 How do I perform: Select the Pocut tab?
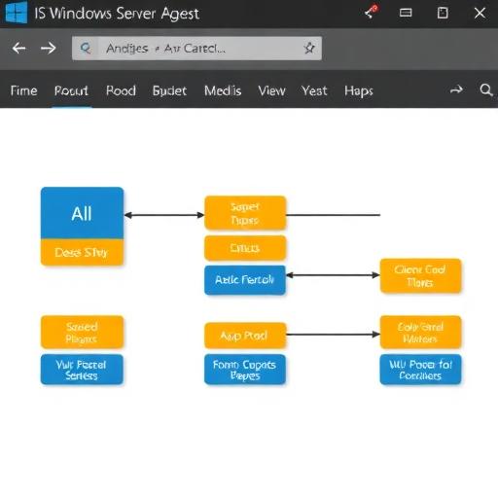[x=71, y=90]
